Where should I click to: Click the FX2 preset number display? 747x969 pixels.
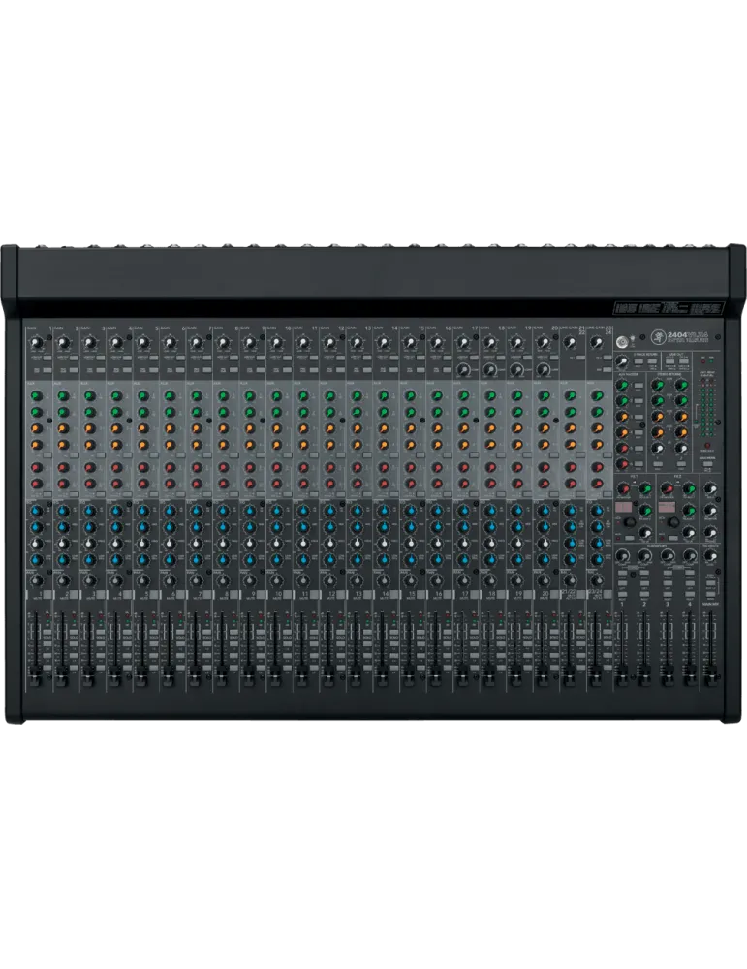[666, 507]
